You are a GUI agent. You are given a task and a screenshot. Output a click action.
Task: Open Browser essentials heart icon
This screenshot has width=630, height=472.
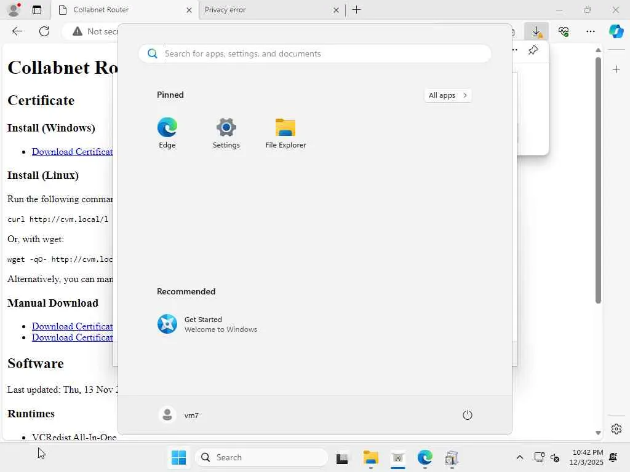tap(564, 31)
